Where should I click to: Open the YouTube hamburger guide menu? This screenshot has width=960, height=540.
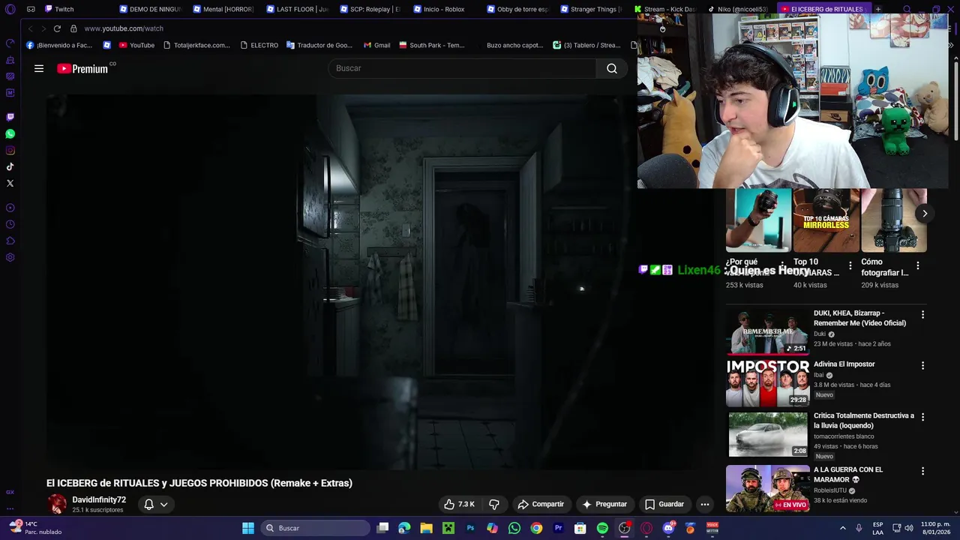coord(39,68)
